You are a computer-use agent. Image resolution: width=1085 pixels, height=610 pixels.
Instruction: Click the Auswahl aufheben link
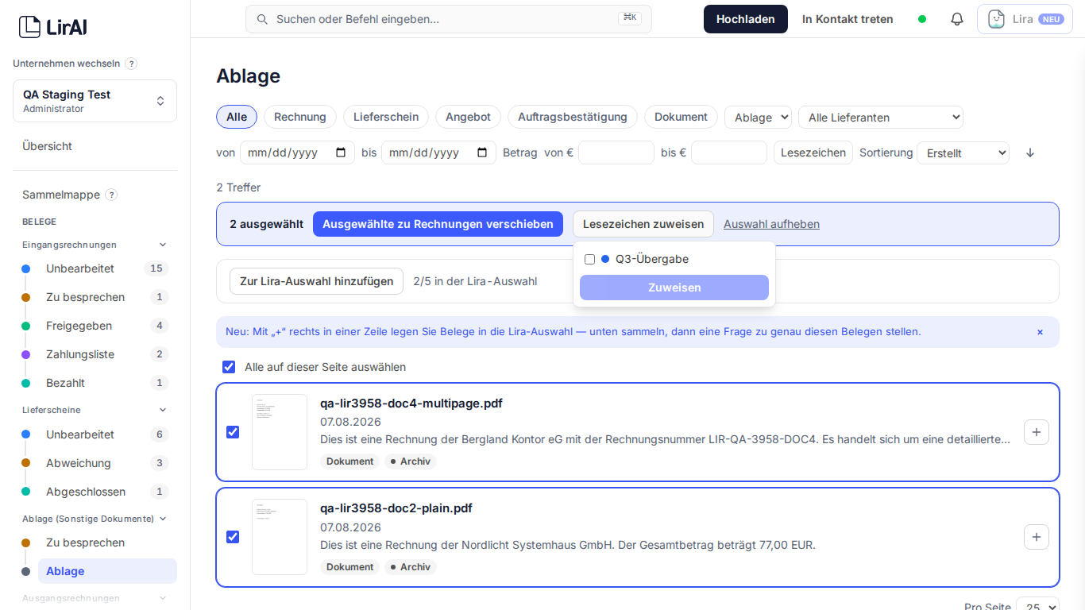point(771,224)
